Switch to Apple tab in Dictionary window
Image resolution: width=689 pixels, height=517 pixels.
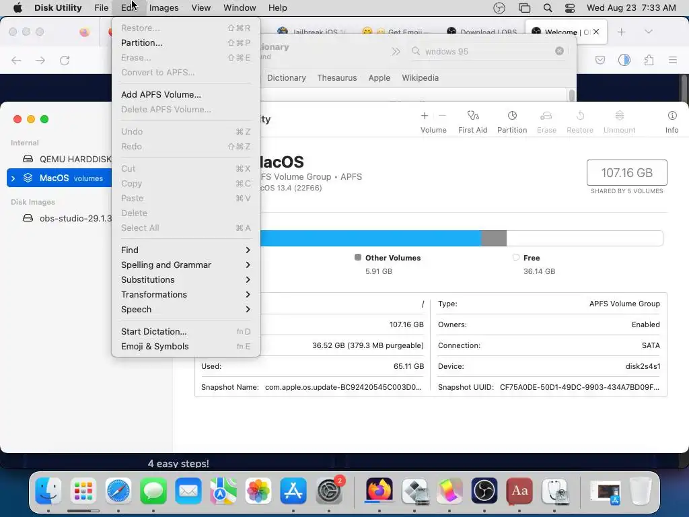pyautogui.click(x=379, y=78)
